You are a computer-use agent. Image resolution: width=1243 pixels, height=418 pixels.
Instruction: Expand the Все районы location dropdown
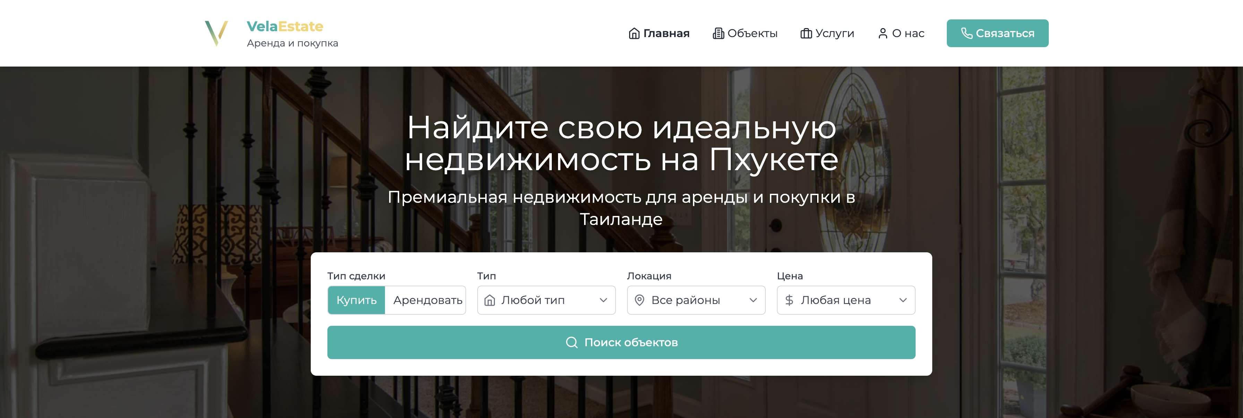point(695,300)
